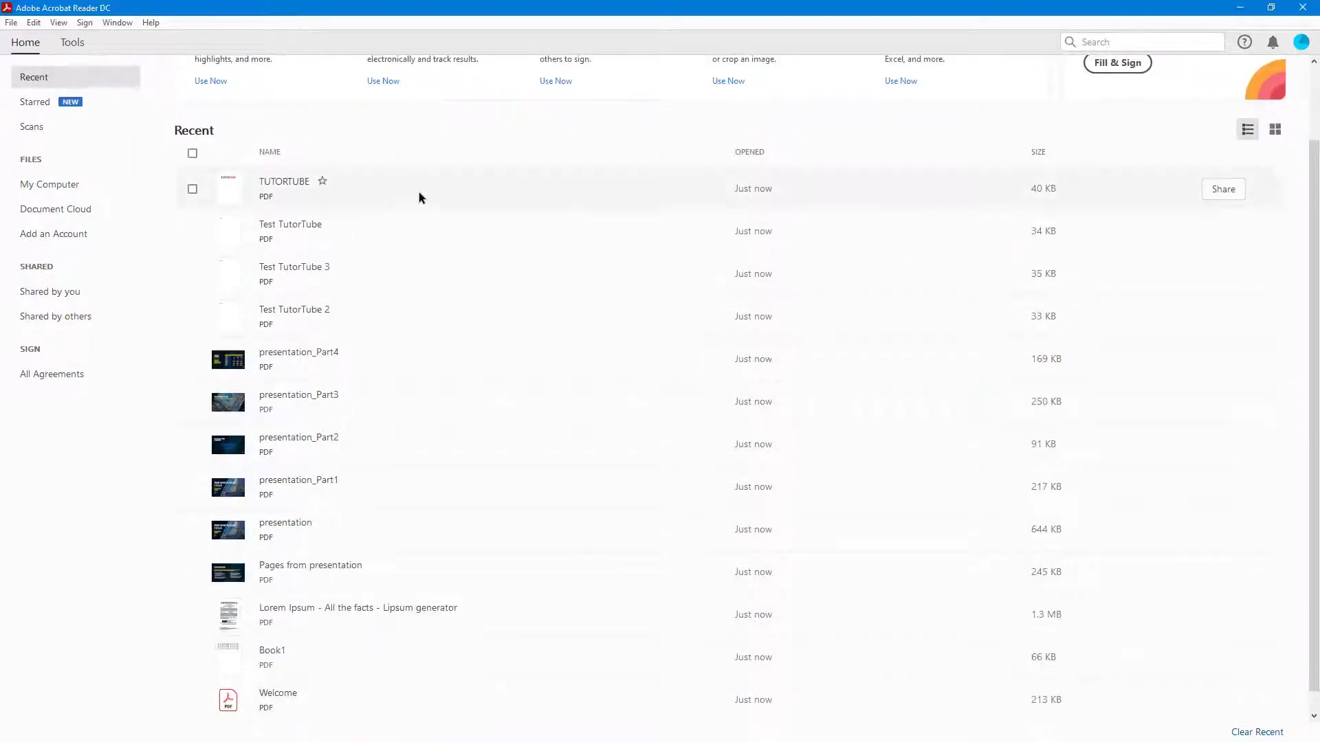Click the Share button for TUTORTUBE

click(1223, 189)
